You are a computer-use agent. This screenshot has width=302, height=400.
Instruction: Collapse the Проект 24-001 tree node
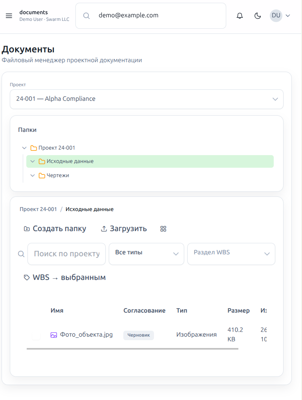24,148
